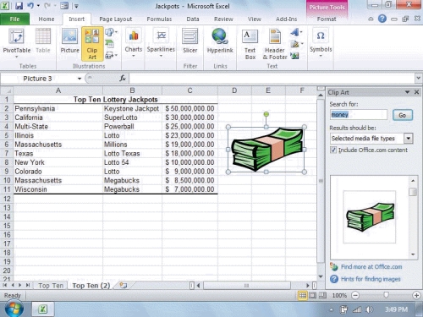Screen dimensions: 423x317
Task: Close the Clip Art pane
Action: coord(416,92)
